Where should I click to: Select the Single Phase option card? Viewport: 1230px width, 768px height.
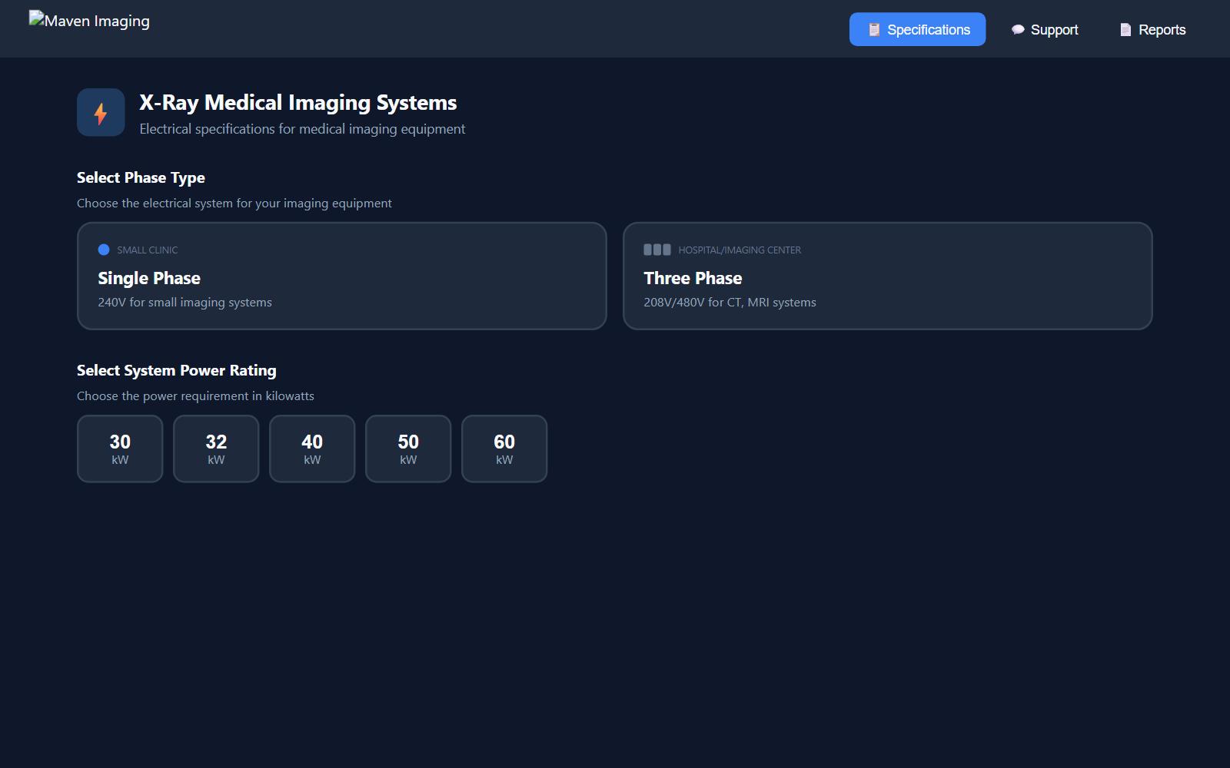341,276
